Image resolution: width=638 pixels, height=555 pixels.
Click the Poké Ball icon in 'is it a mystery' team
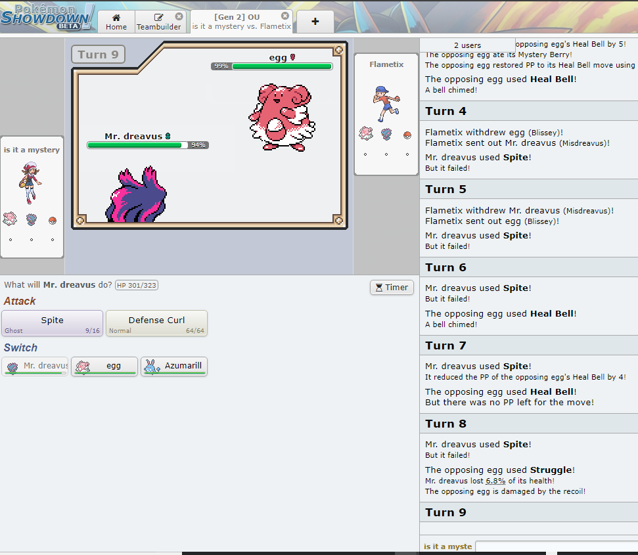(52, 221)
